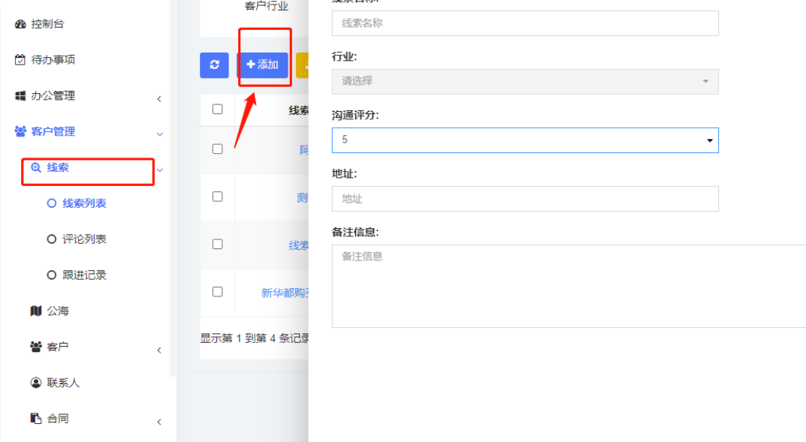Open 评论列表 menu item
806x442 pixels.
(84, 239)
